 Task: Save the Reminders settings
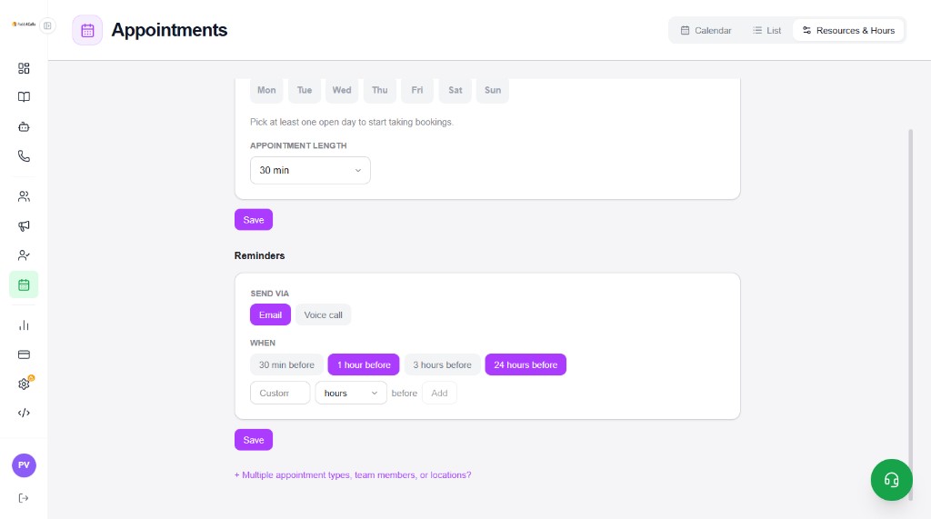coord(254,440)
